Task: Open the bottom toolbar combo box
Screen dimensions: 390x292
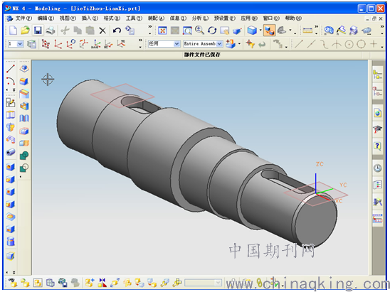Action: coord(203,283)
